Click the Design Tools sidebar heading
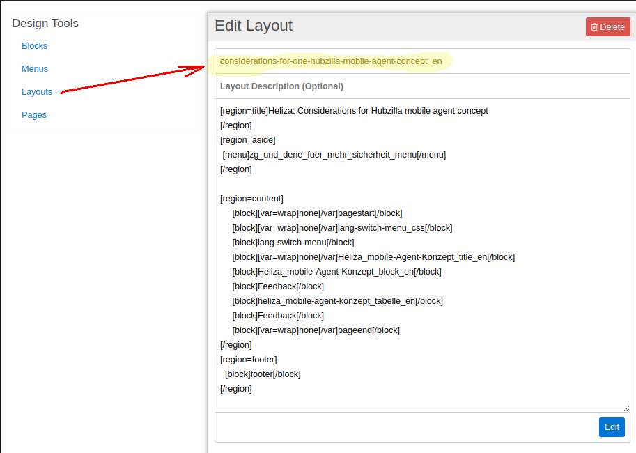The width and height of the screenshot is (636, 453). tap(45, 24)
